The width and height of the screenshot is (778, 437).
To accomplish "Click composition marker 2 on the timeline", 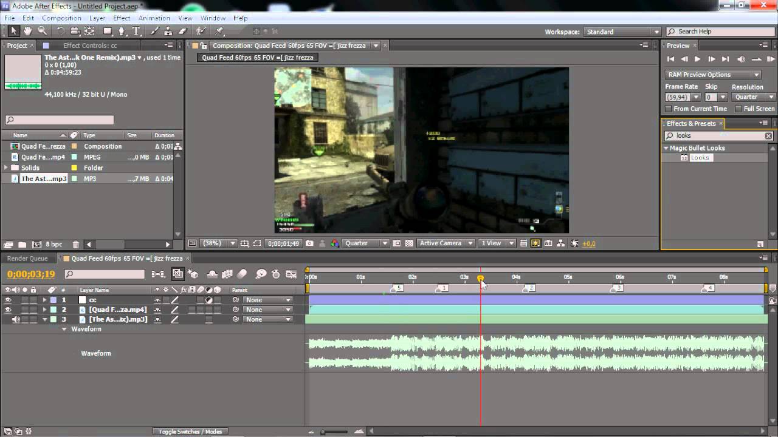I will point(531,288).
